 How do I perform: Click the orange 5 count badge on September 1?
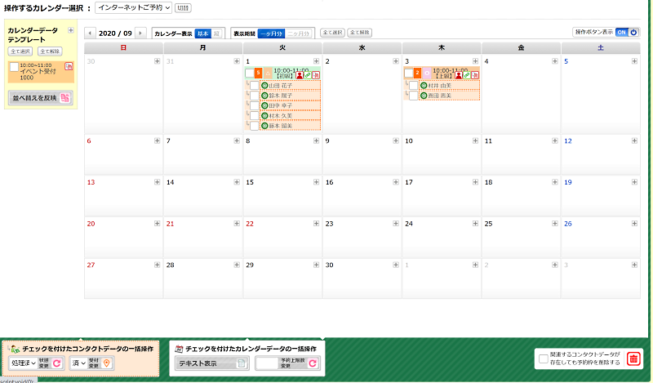[x=258, y=73]
